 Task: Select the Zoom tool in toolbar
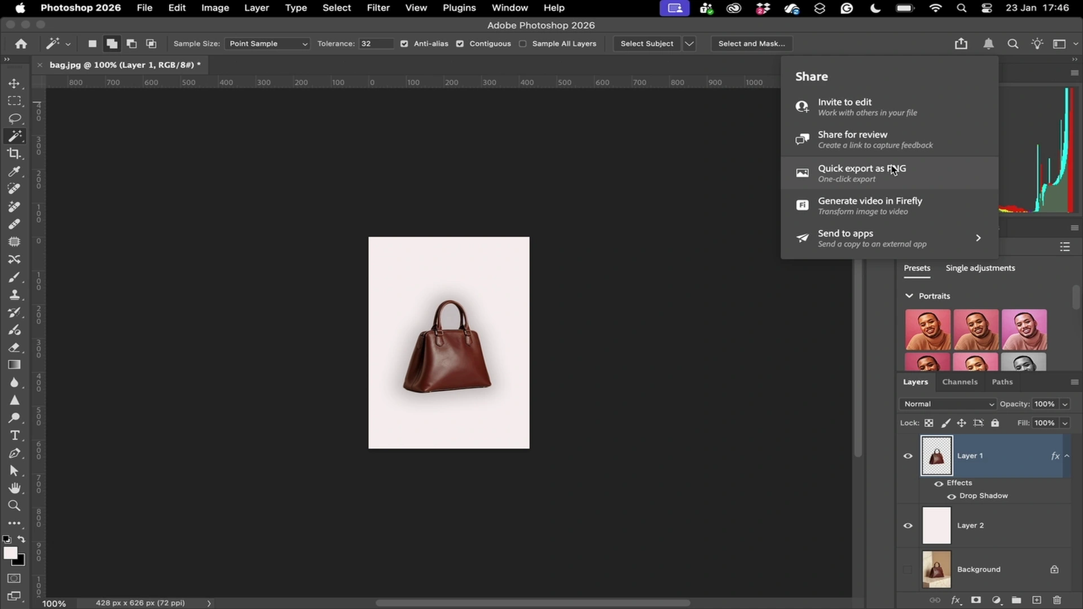14,506
